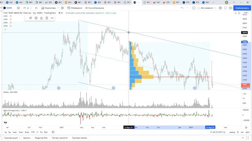Select the YTD time range button
This screenshot has height=141, width=252.
(x=33, y=132)
